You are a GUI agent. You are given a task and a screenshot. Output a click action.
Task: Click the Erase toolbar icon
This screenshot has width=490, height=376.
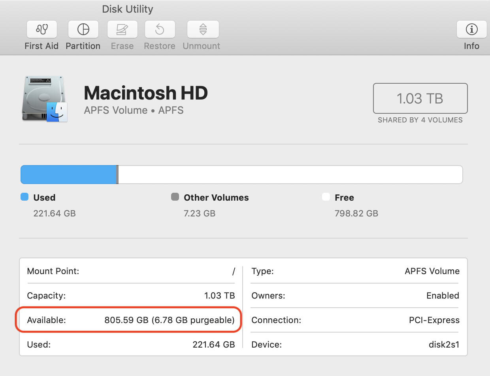point(122,29)
